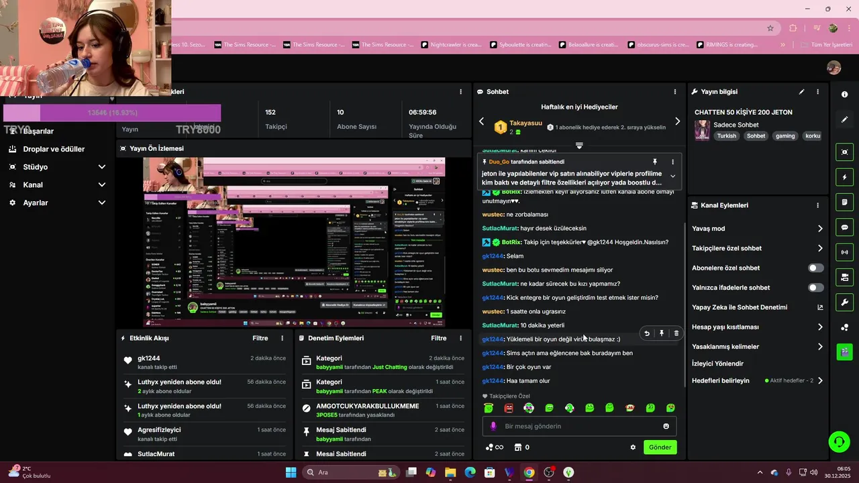Open Filtre in Denetim Eylemleri panel
Screen dimensions: 859x483
(438, 339)
